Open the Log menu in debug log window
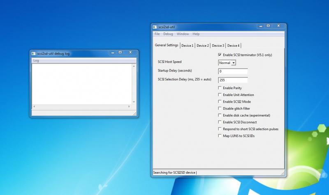The image size is (329, 195). click(x=36, y=60)
